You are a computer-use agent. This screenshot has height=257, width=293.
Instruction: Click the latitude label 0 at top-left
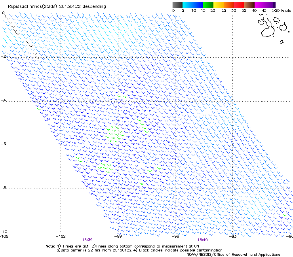(x=3, y=13)
